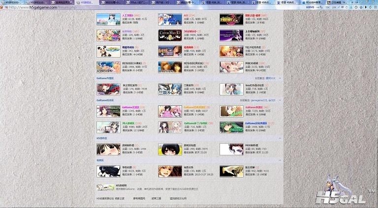Open the white glove banner for 版主招募
This screenshot has height=208, width=378.
pos(231,171)
